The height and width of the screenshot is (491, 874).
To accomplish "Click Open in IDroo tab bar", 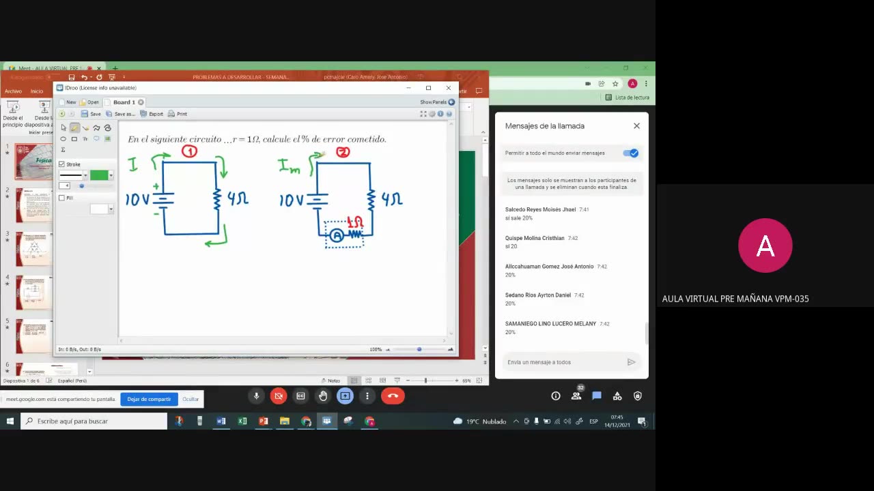I will 89,102.
